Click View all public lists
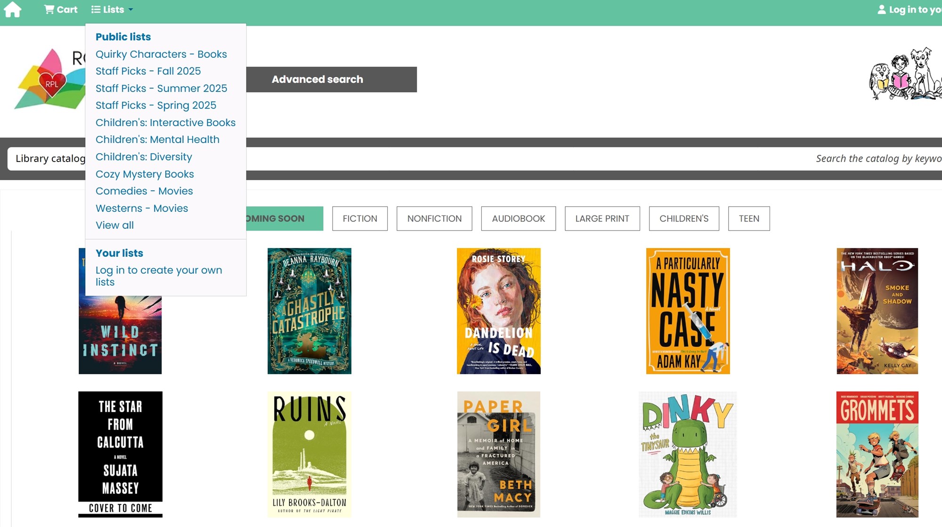This screenshot has height=527, width=942. [114, 225]
